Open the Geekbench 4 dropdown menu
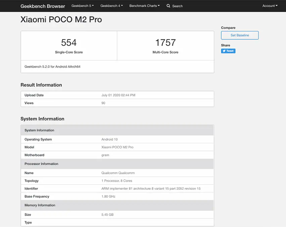Image resolution: width=286 pixels, height=227 pixels. point(111,6)
